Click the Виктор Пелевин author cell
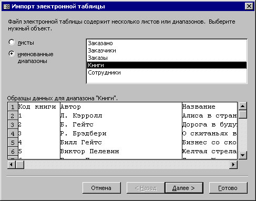 click(121, 151)
